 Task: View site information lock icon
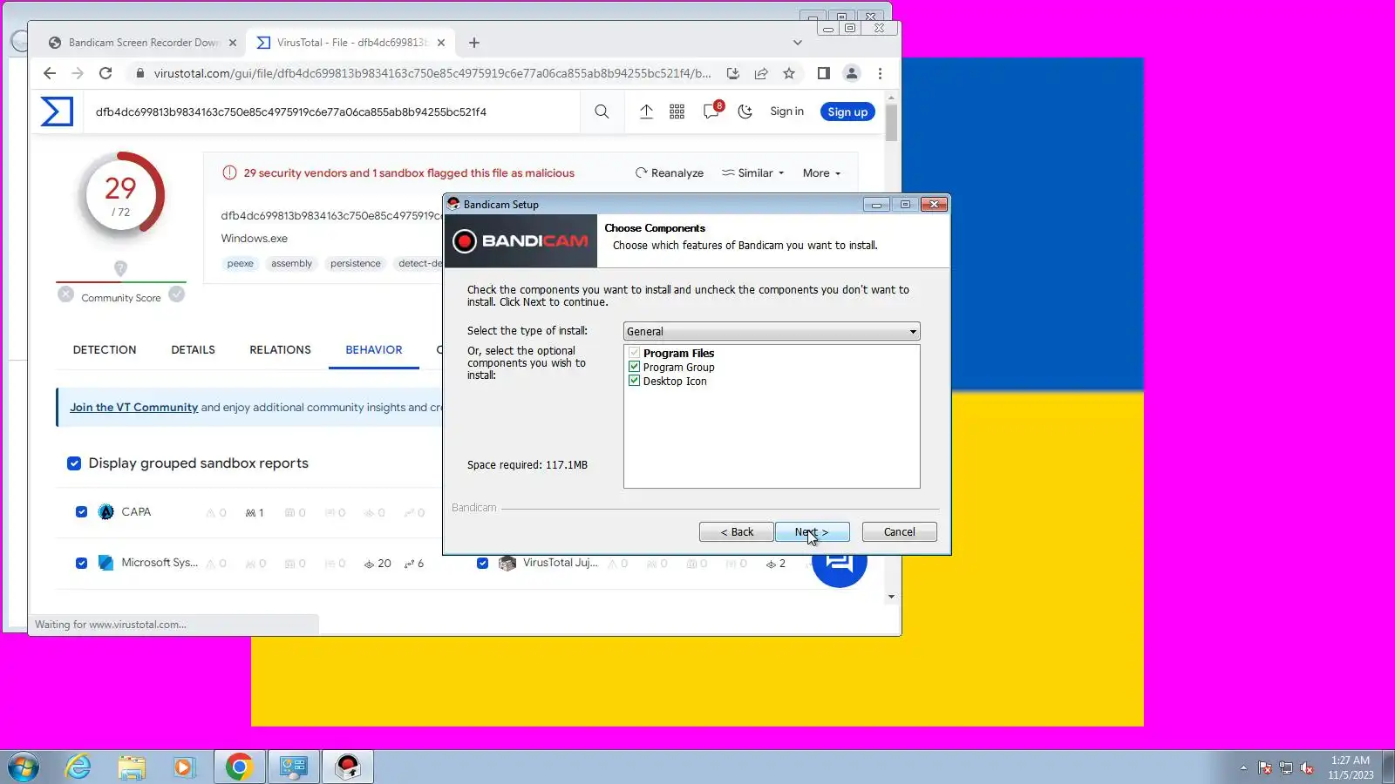coord(139,73)
